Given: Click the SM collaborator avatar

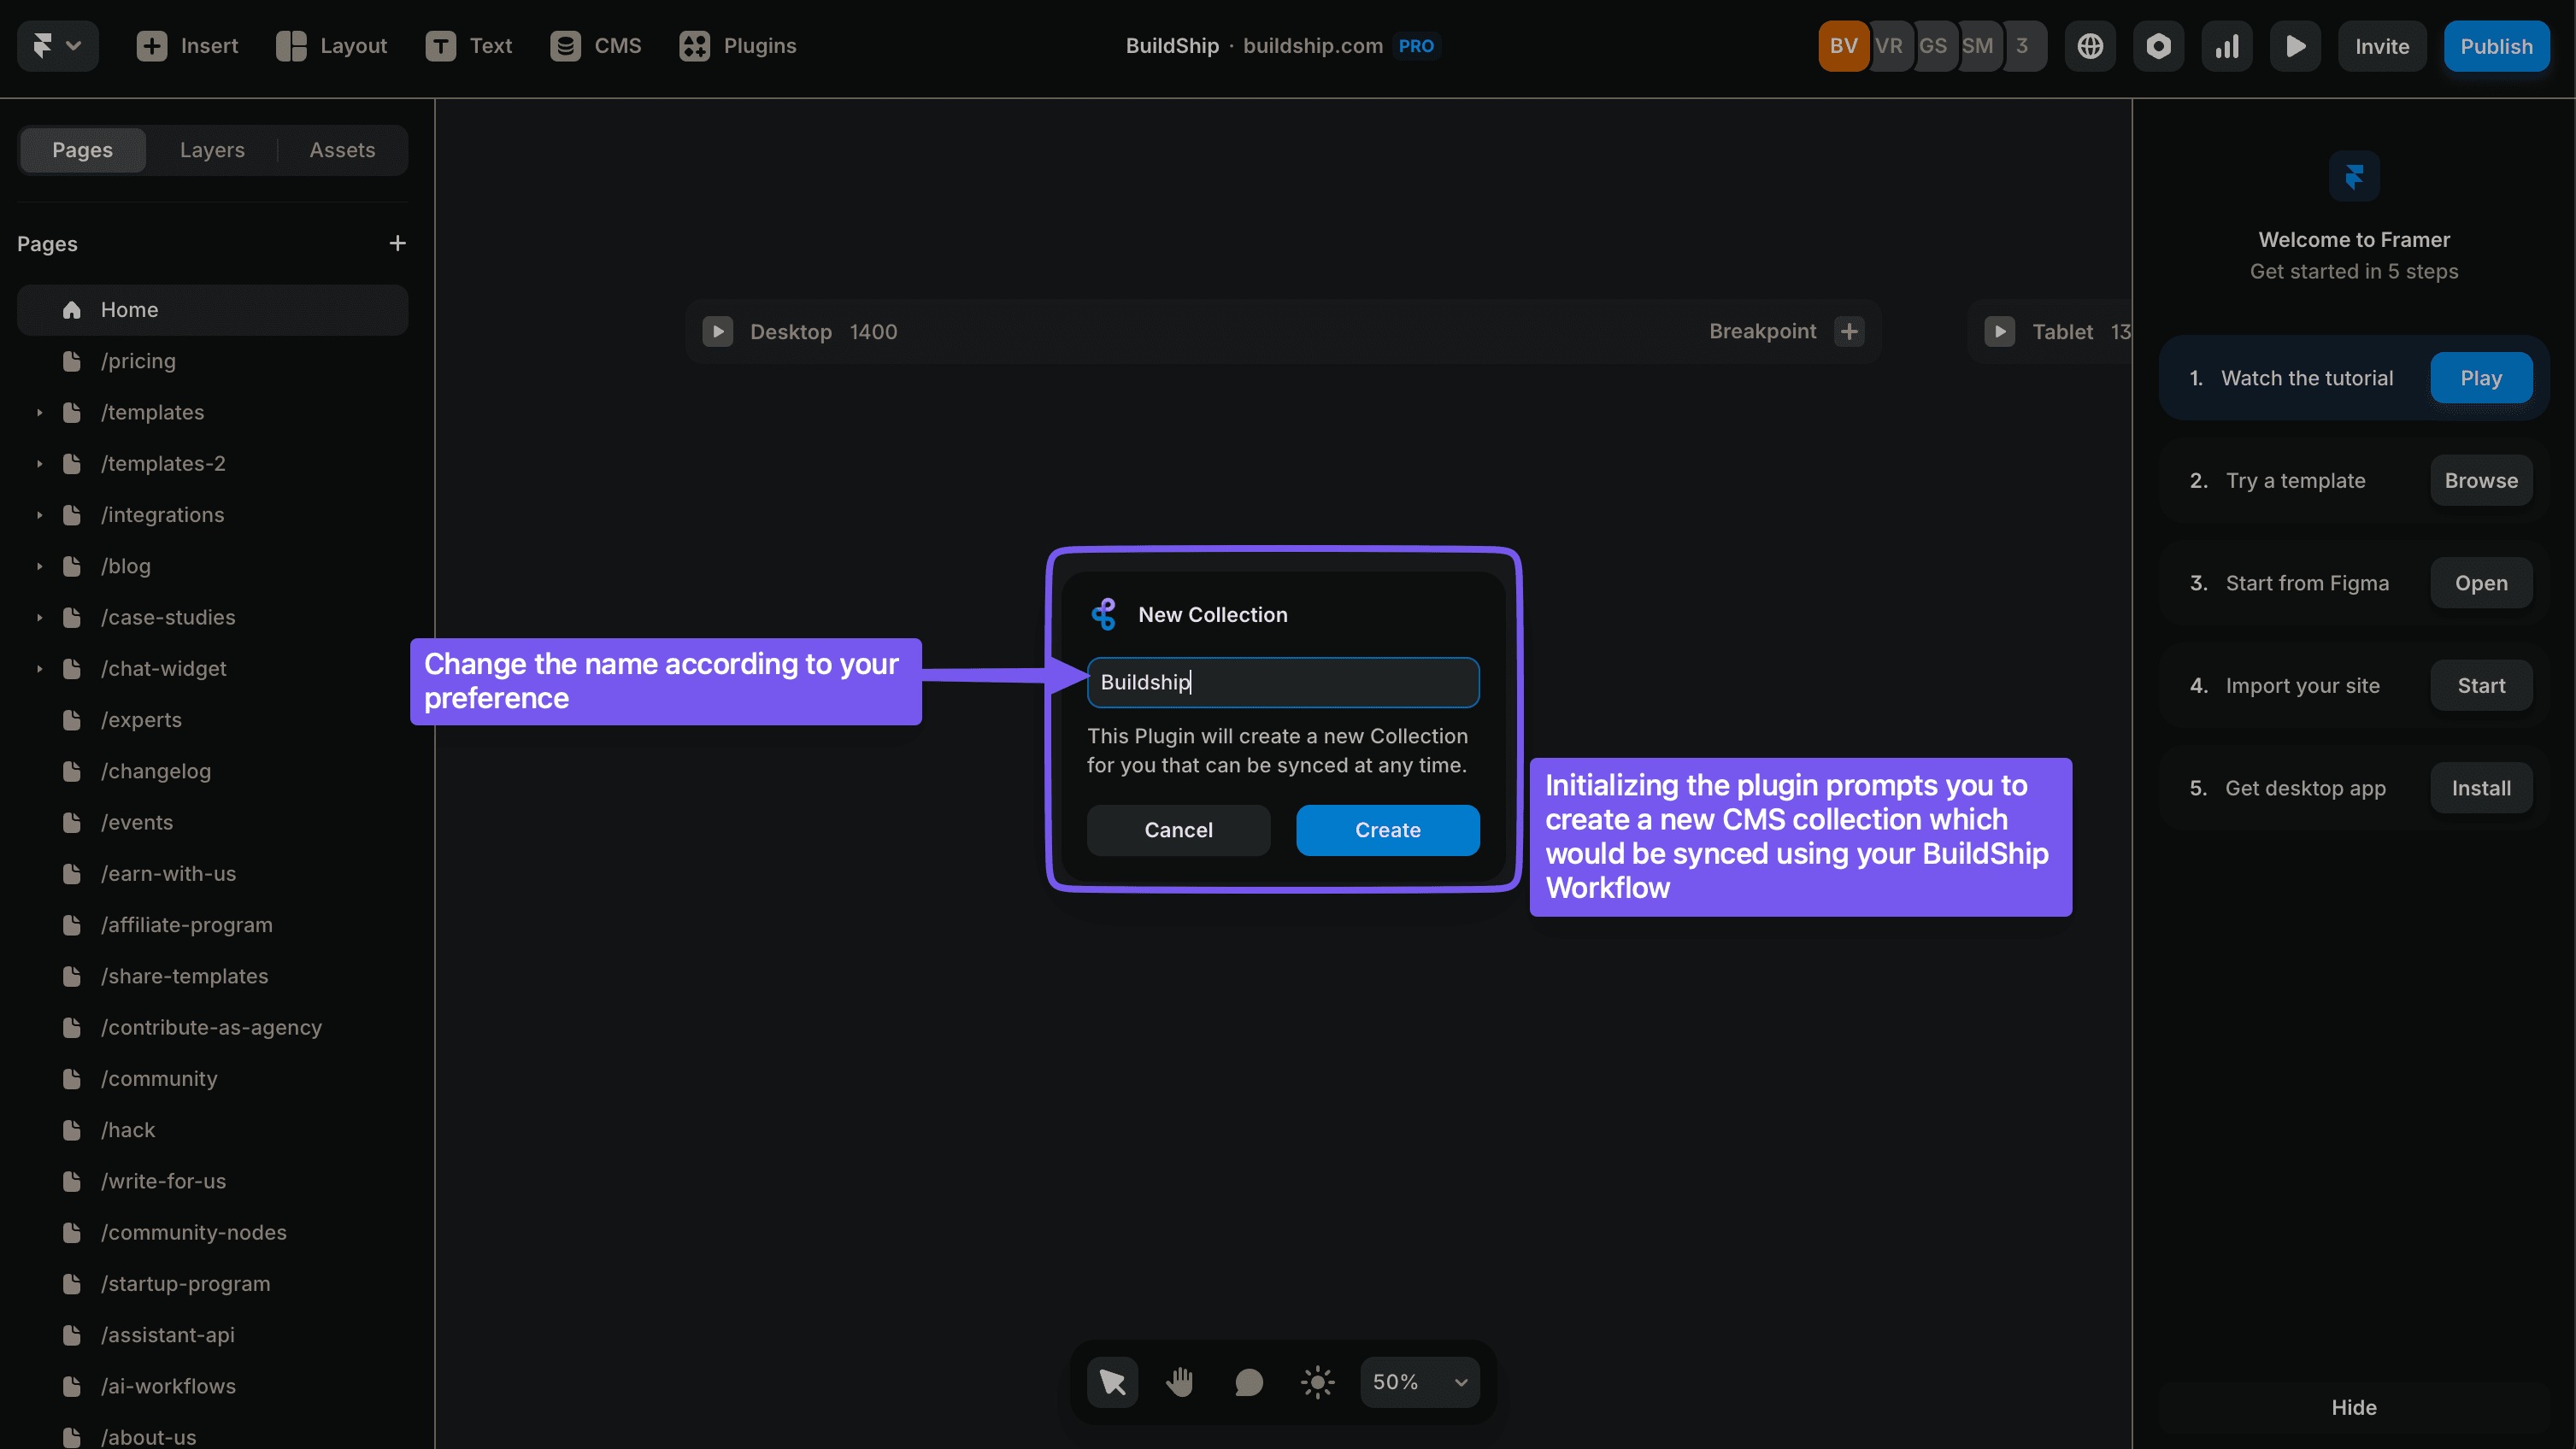Looking at the screenshot, I should pyautogui.click(x=1978, y=46).
